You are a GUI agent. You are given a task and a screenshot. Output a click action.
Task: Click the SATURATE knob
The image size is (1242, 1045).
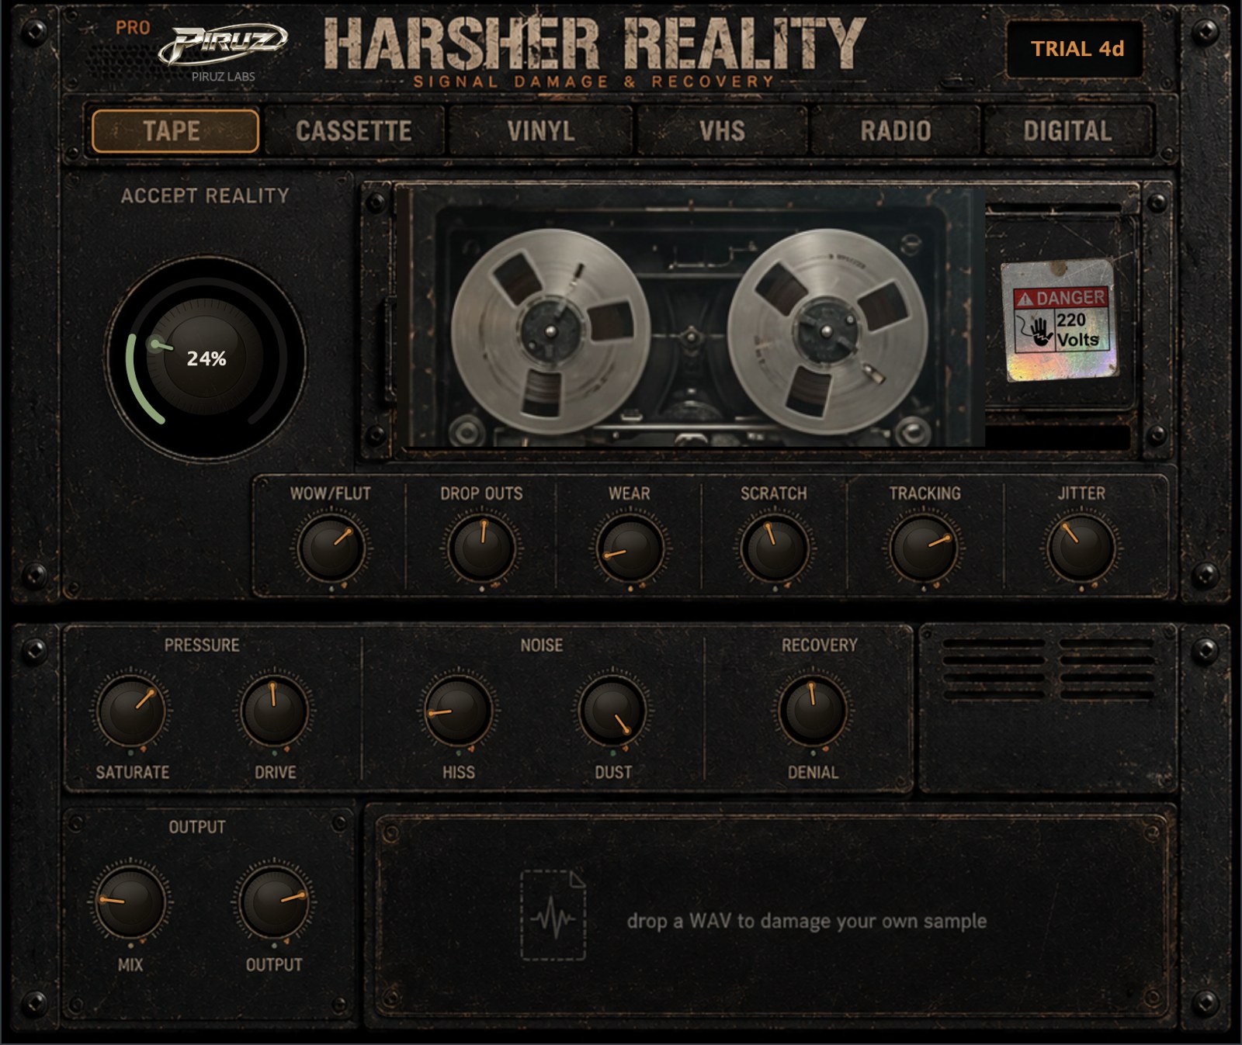[x=131, y=711]
